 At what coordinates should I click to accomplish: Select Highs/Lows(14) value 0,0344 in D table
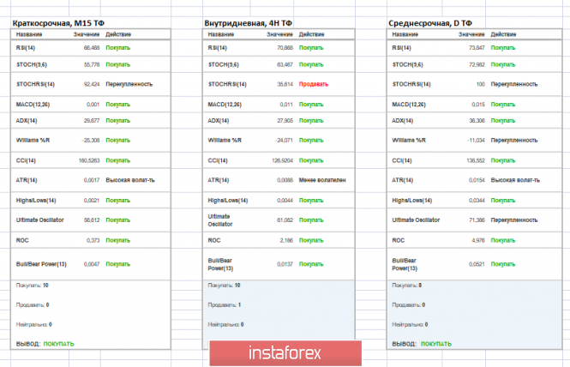point(477,201)
